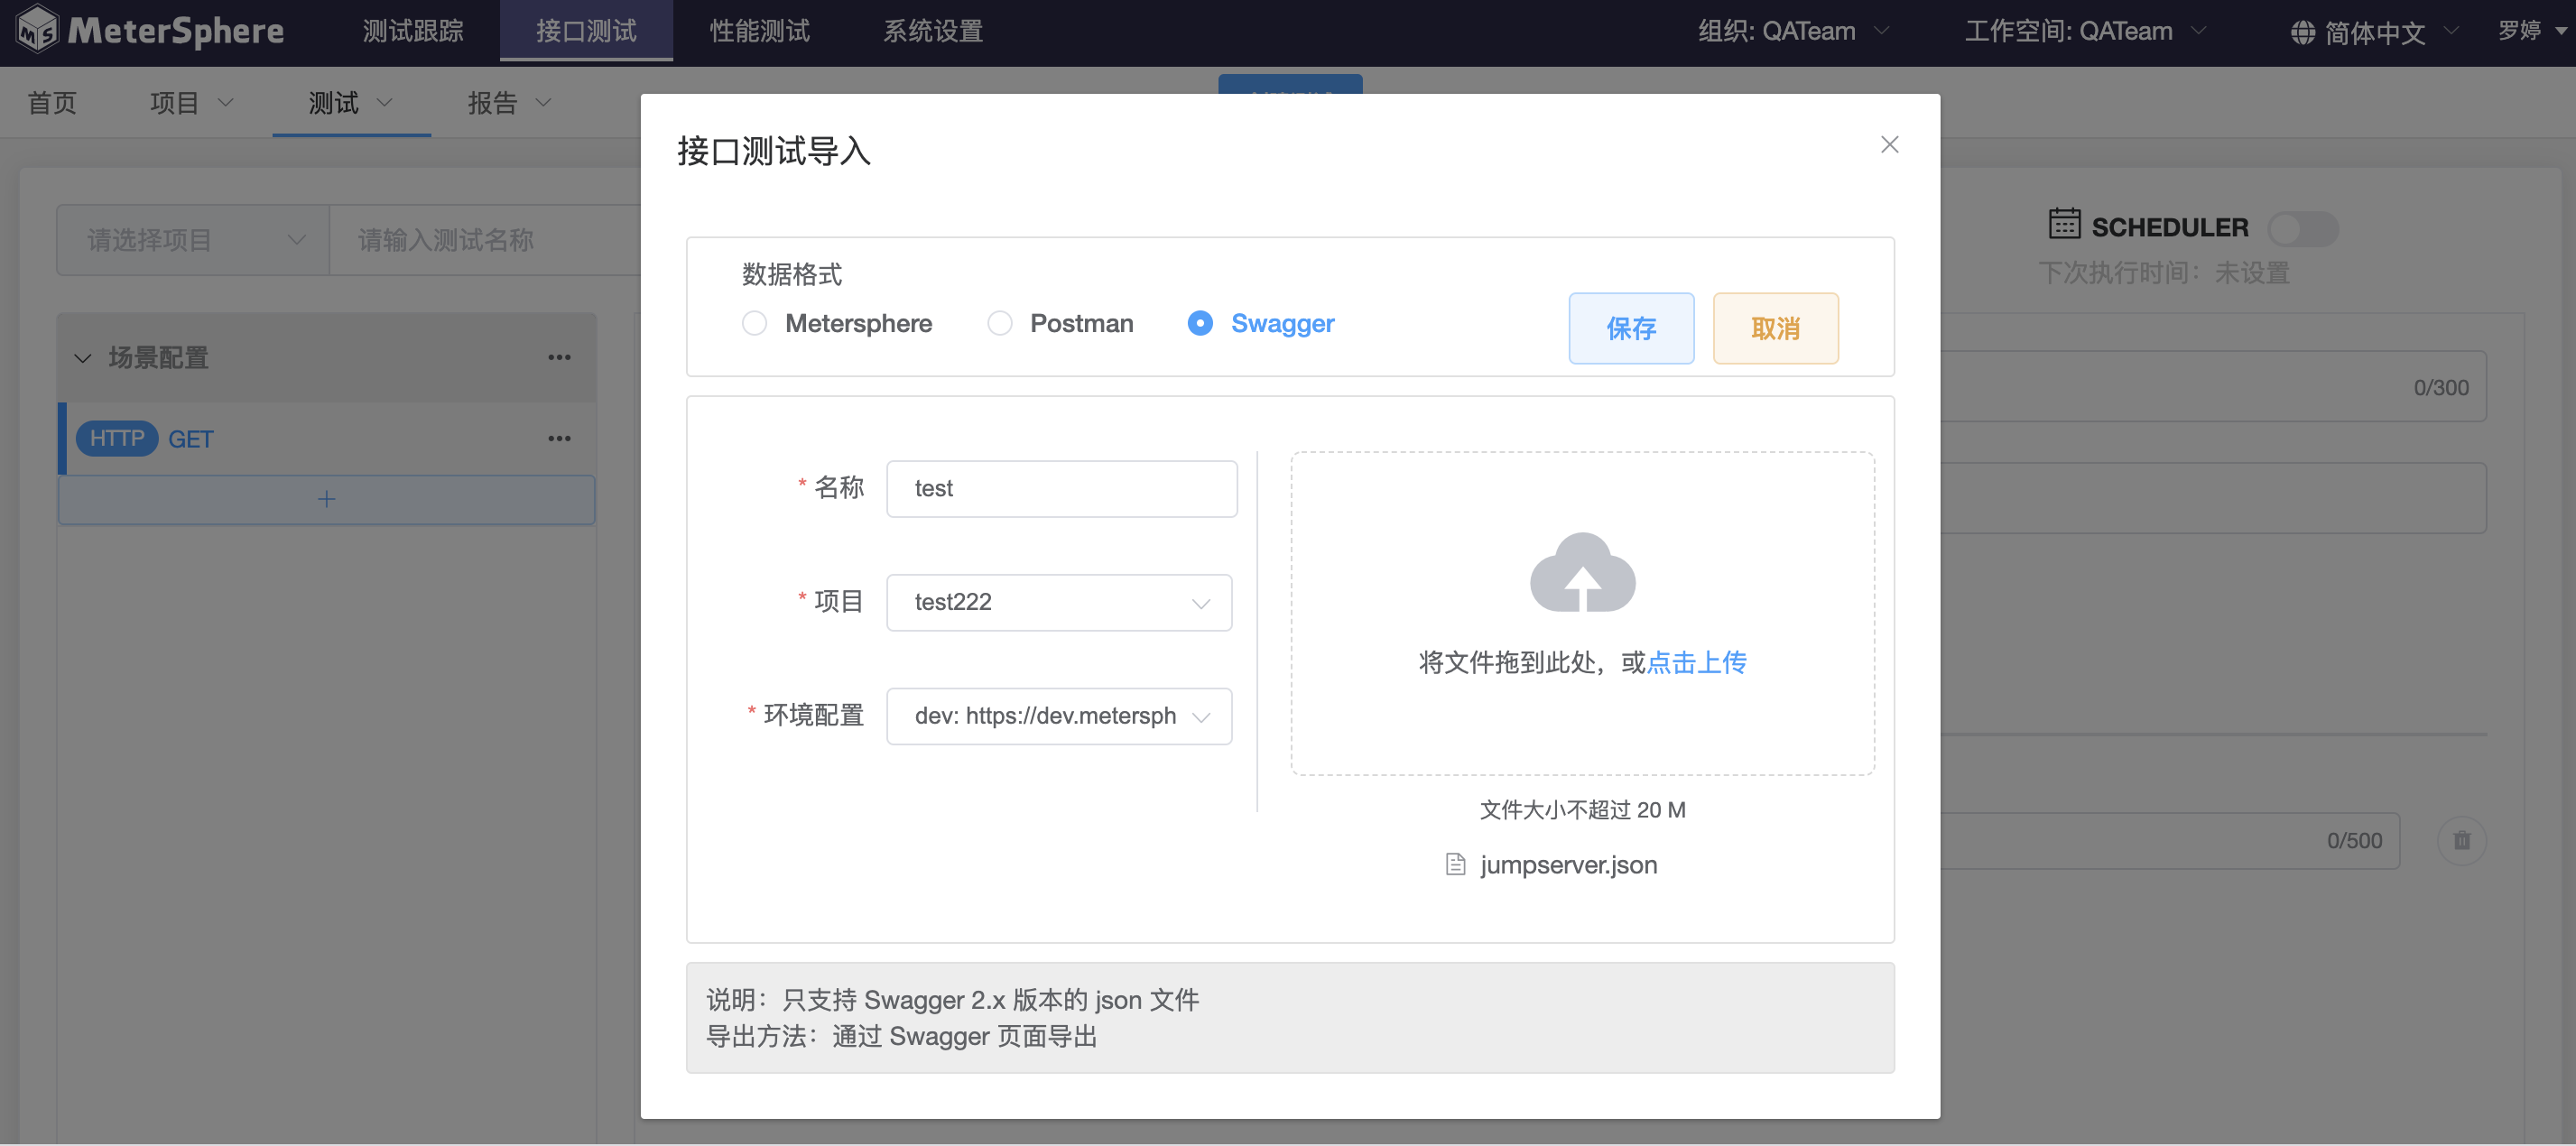
Task: Click the language globe icon
Action: pos(2302,33)
